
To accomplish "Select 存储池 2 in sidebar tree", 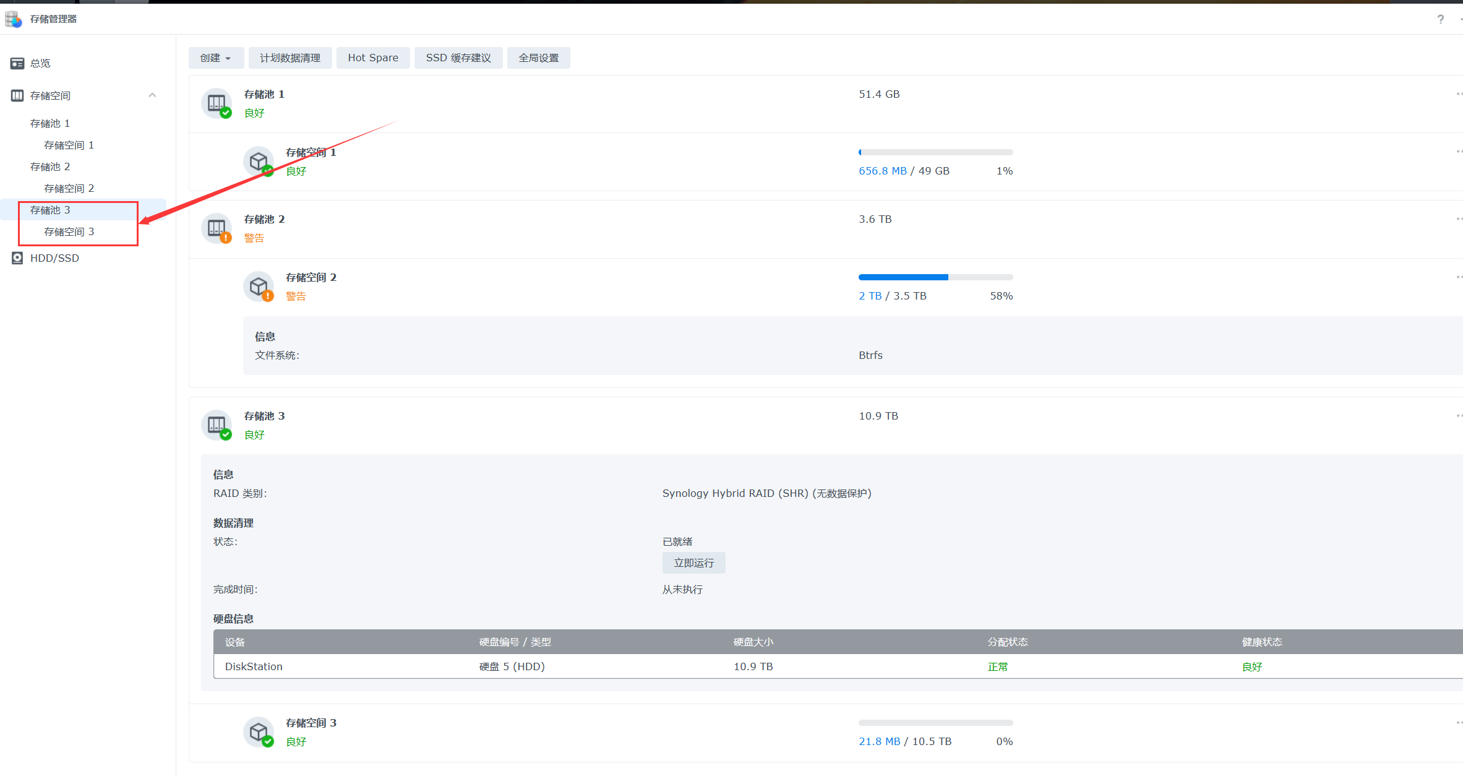I will point(50,166).
